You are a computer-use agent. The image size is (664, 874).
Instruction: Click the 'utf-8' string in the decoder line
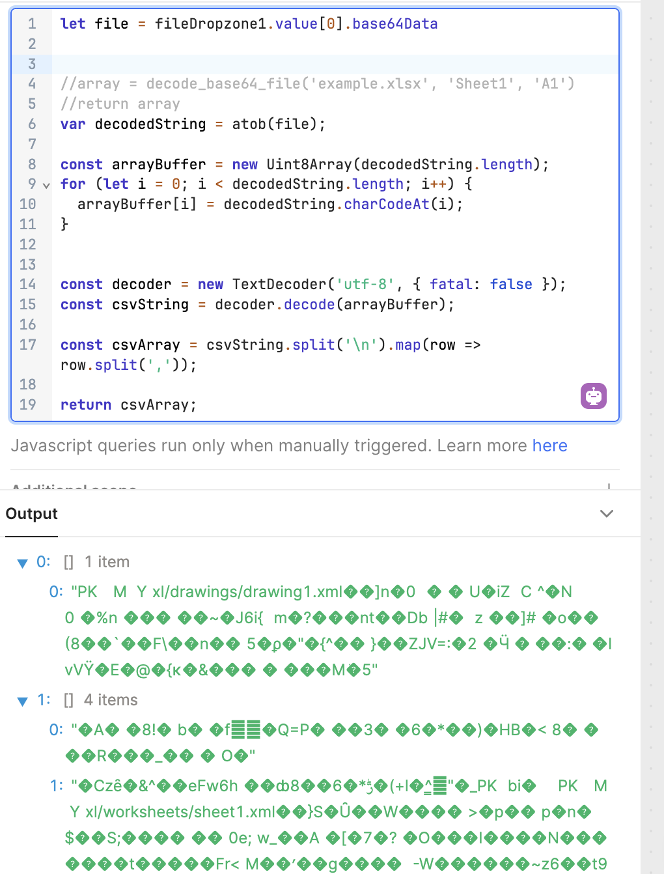coord(365,285)
